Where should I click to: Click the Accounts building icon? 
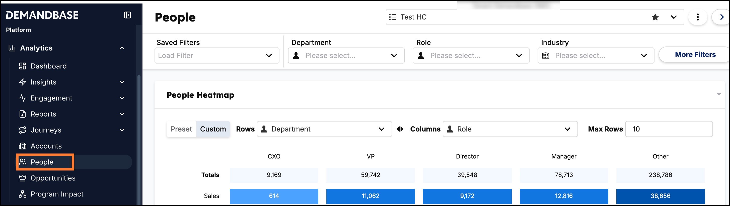coord(22,146)
